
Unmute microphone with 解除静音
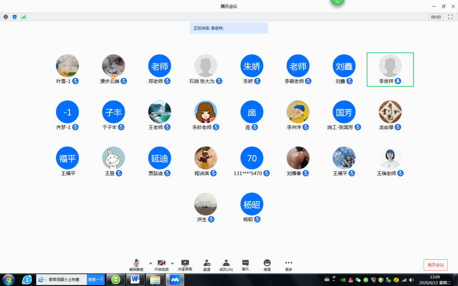pos(137,263)
